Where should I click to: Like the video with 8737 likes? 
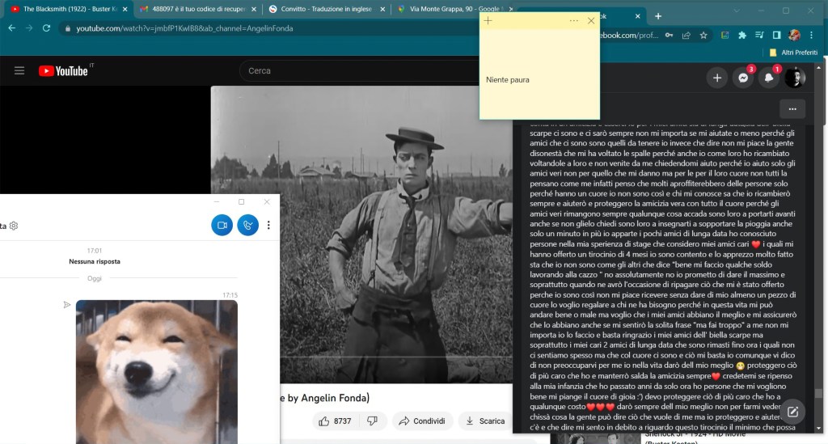point(335,421)
